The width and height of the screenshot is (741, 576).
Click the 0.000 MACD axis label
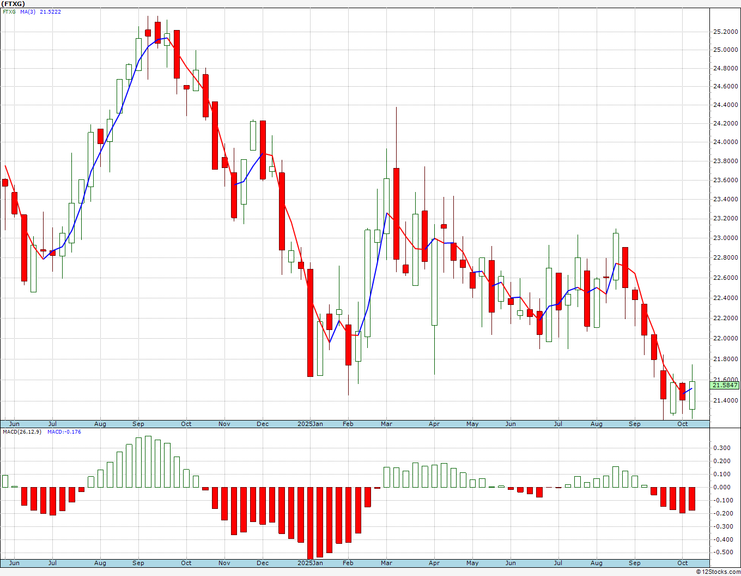click(x=722, y=488)
